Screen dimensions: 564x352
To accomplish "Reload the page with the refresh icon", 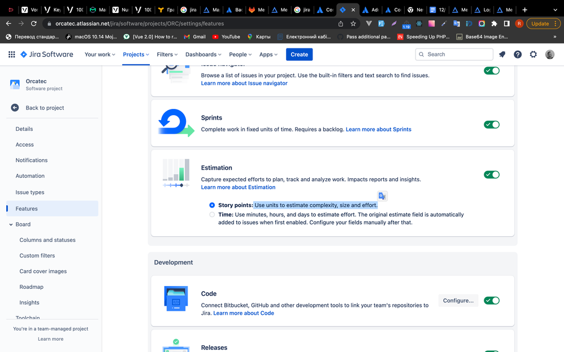I will pos(34,23).
